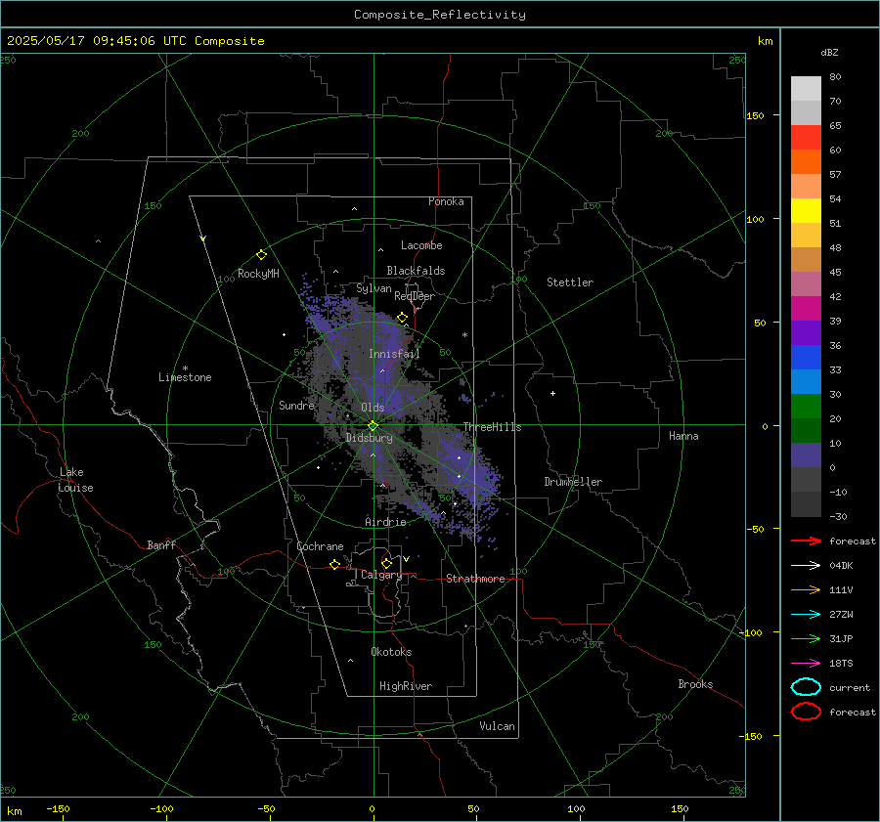The image size is (880, 822).
Task: Click the Lake Louise label
Action: 75,480
